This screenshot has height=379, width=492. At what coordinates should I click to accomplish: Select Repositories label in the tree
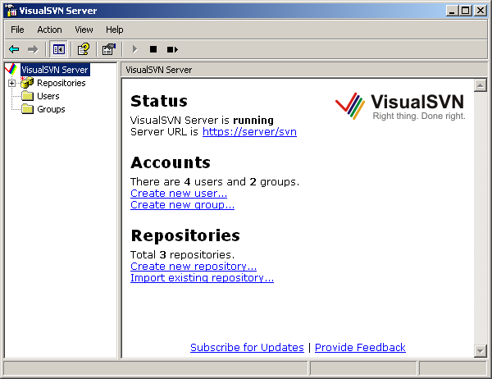[61, 83]
